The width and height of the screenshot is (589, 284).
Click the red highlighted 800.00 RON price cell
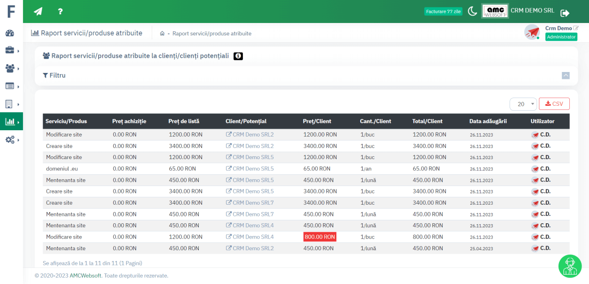(320, 237)
